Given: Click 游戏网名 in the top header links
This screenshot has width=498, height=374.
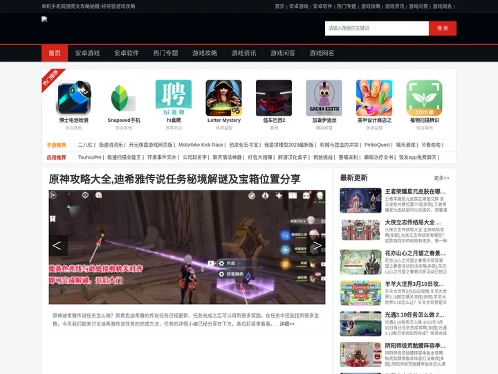Looking at the screenshot, I should tap(442, 6).
